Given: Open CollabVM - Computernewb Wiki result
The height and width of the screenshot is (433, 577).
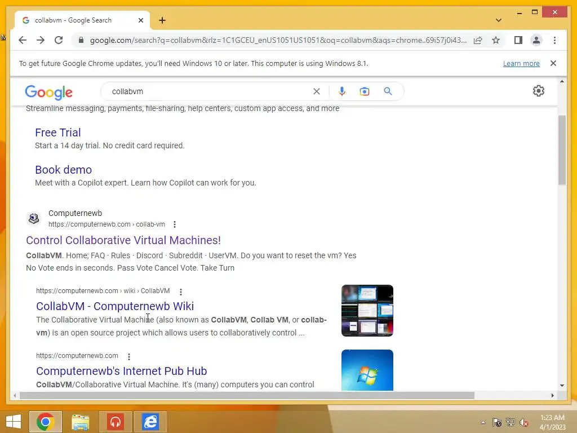Looking at the screenshot, I should point(115,306).
